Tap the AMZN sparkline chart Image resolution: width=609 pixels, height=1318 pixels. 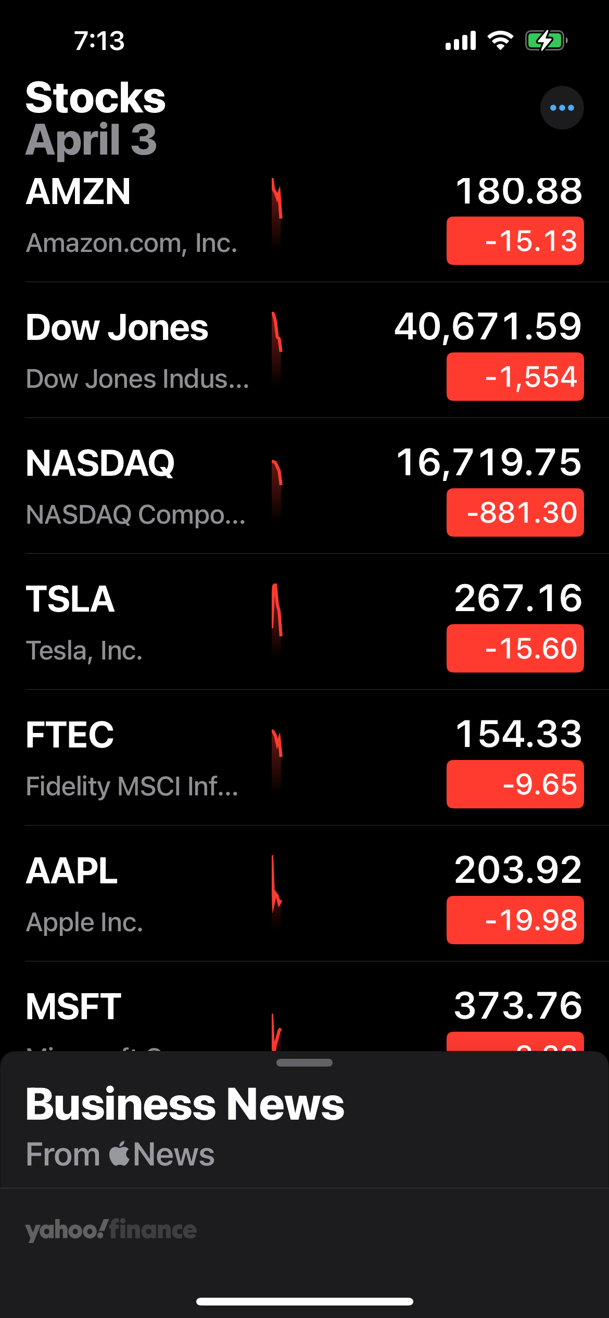277,213
